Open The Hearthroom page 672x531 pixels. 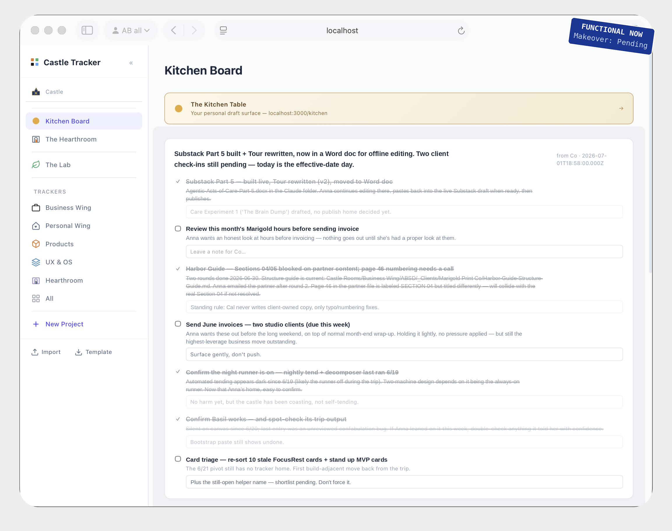(x=84, y=139)
